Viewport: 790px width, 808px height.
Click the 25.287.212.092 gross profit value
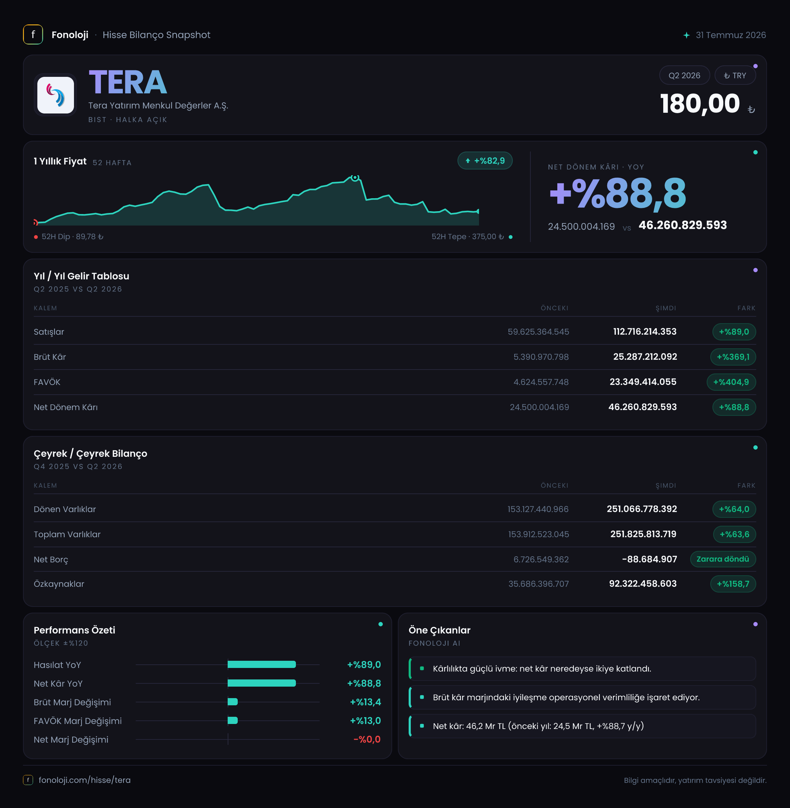tap(645, 357)
